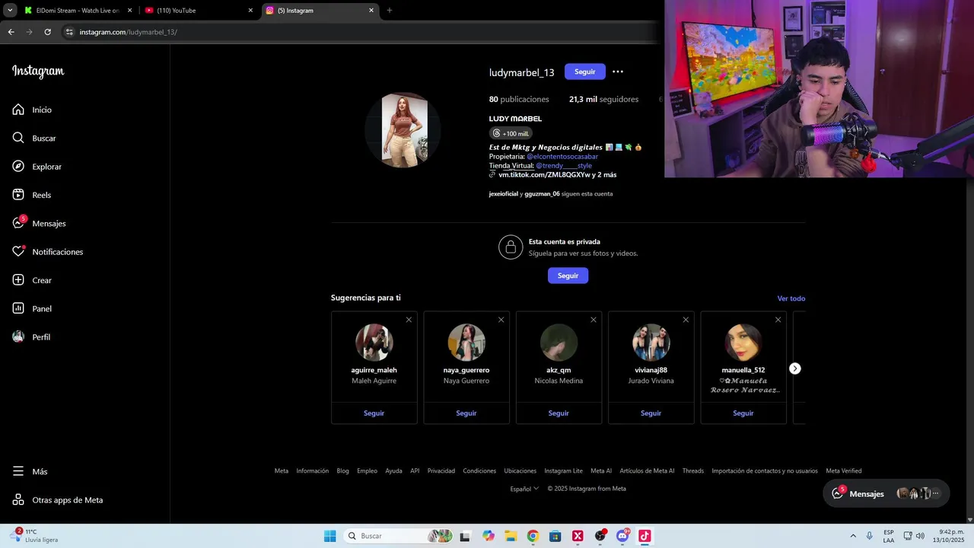Open Mensajes from the left sidebar
Image resolution: width=974 pixels, height=548 pixels.
click(39, 223)
